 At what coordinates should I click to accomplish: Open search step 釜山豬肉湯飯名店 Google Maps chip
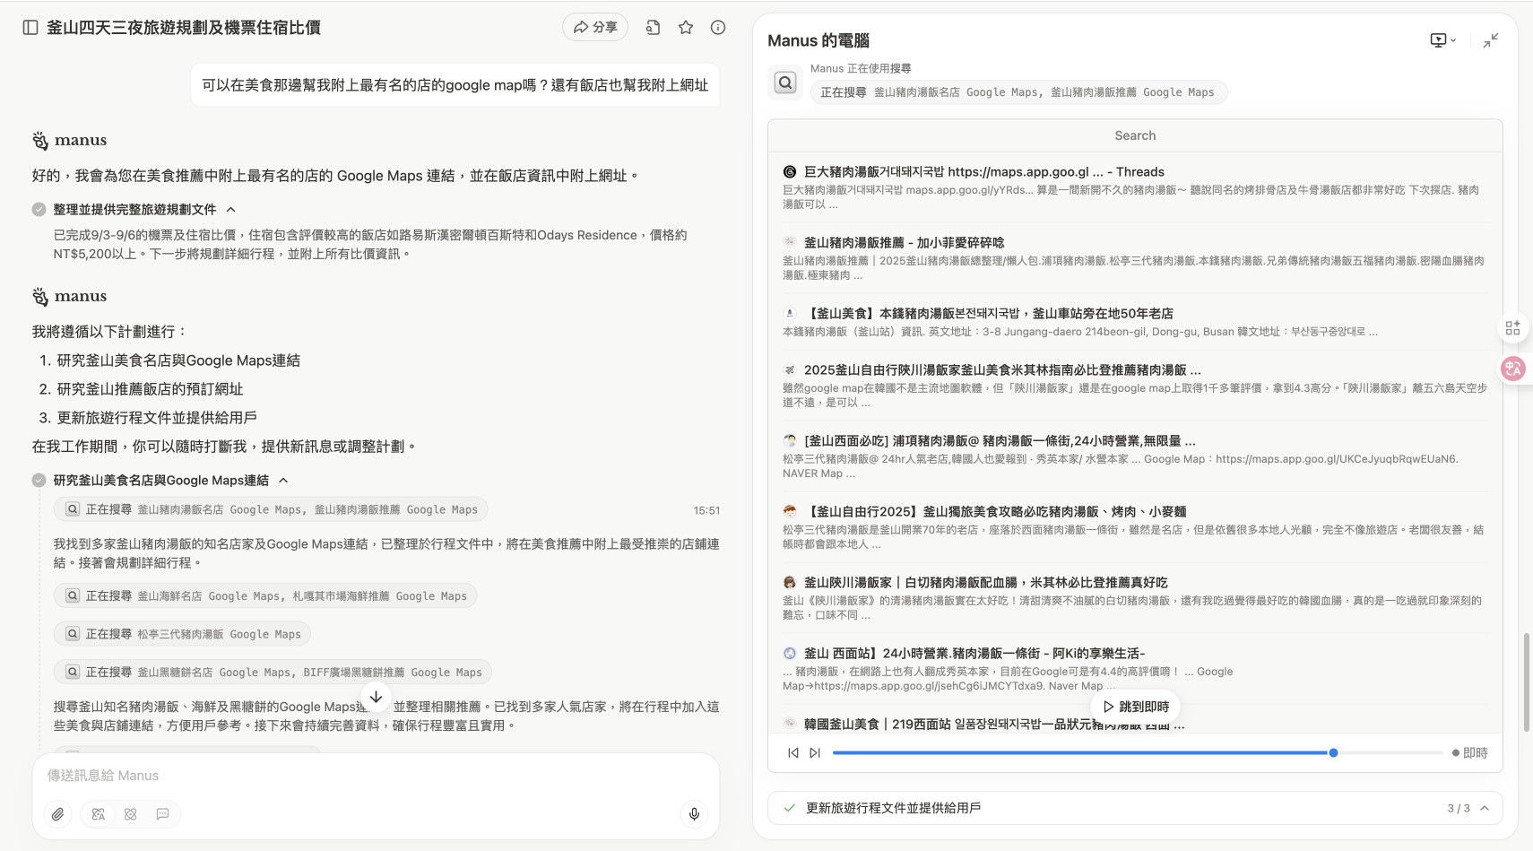pyautogui.click(x=271, y=509)
